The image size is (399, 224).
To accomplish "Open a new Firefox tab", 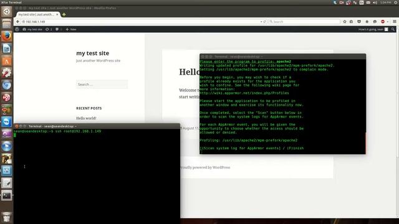I will tap(64, 14).
